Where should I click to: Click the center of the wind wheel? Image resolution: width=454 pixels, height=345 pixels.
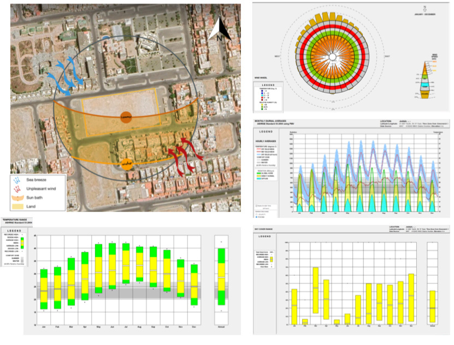click(x=332, y=57)
